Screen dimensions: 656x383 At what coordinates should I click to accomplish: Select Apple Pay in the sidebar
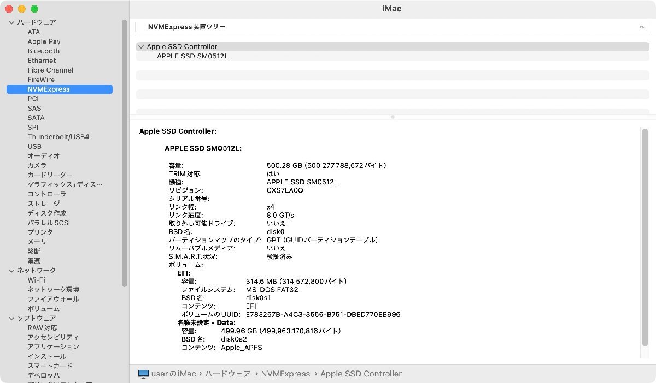[44, 41]
